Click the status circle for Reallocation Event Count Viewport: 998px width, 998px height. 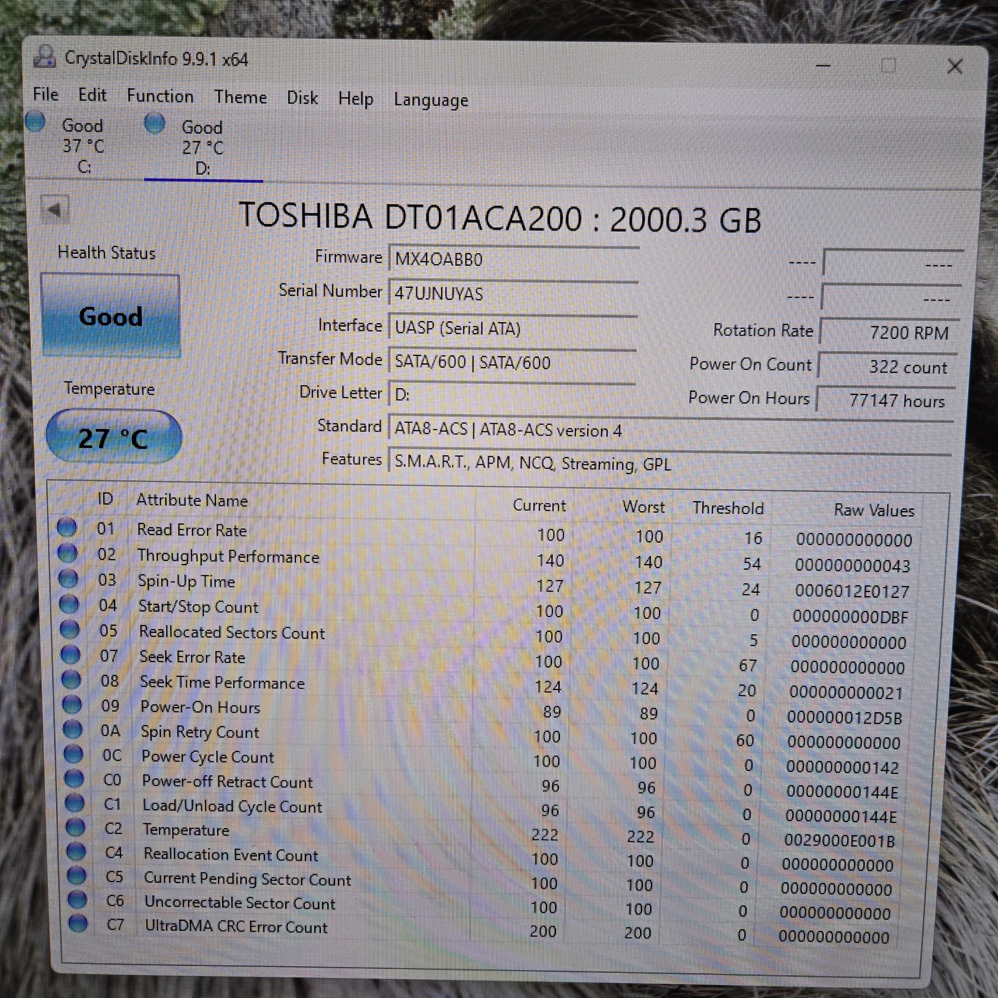click(x=76, y=851)
